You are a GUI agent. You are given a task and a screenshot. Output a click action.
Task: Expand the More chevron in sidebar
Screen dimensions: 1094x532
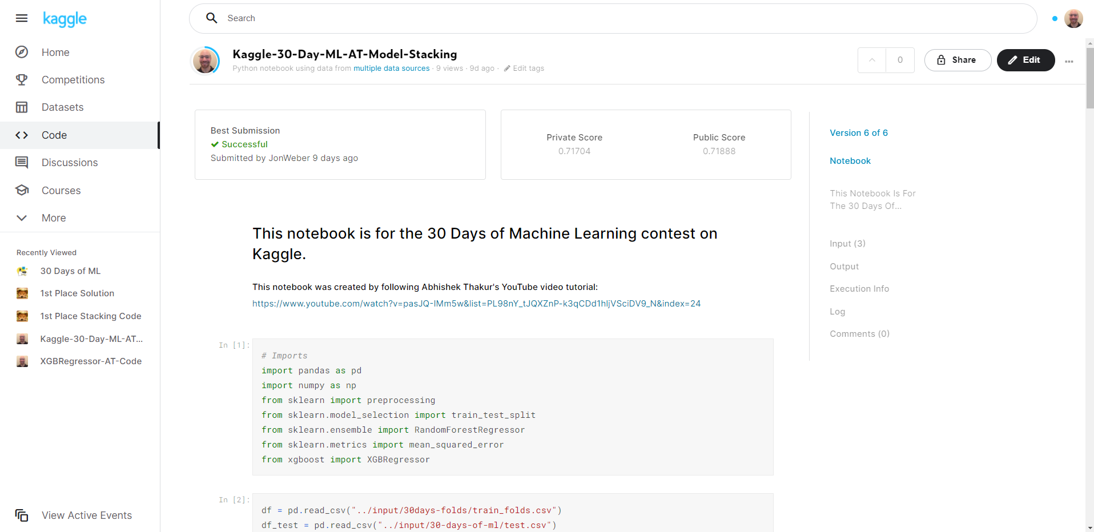[x=22, y=218]
